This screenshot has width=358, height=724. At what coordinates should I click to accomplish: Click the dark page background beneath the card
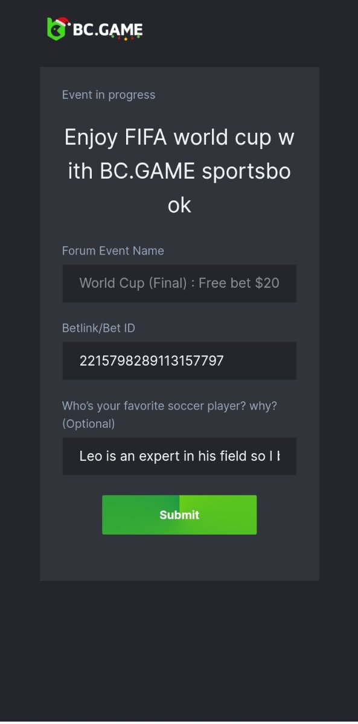point(179,652)
